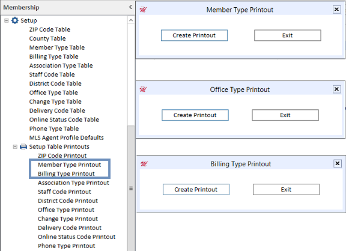Collapse the Setup Table Printouts node
The height and width of the screenshot is (251, 346).
[15, 147]
